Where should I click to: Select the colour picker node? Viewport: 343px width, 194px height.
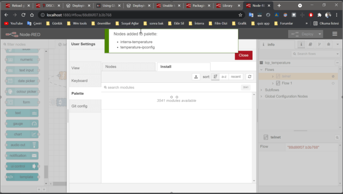22,92
